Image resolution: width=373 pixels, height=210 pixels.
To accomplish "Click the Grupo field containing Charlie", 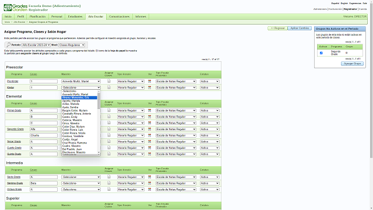I will pyautogui.click(x=44, y=135).
